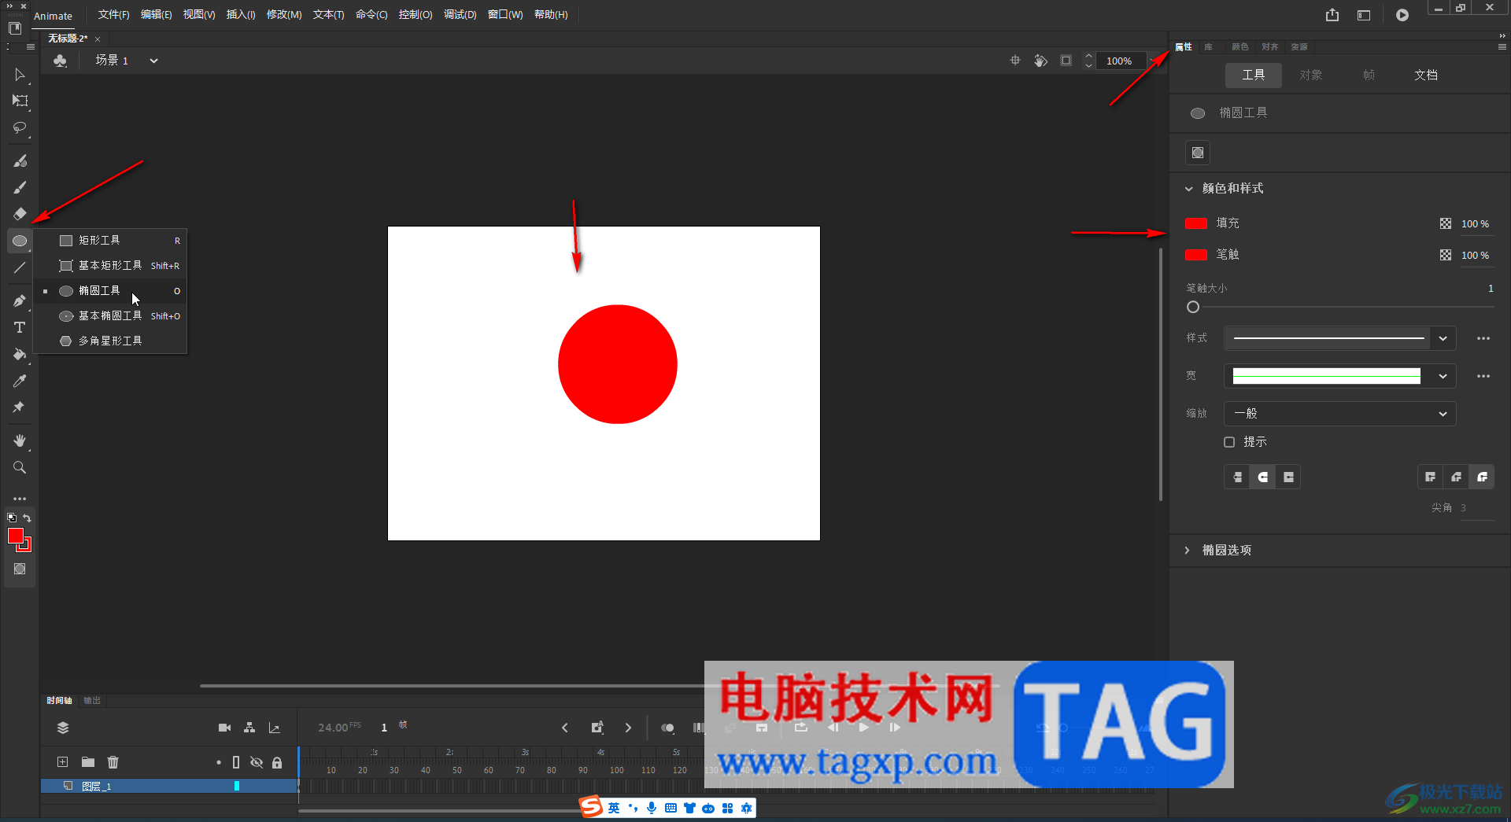Switch to the 文档 properties tab

[1426, 75]
